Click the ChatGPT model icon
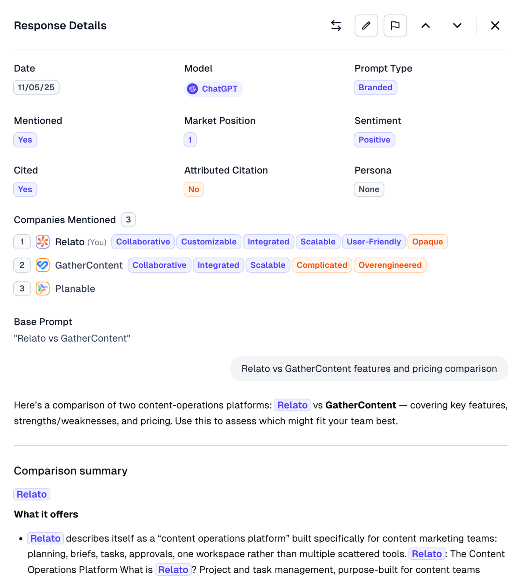The width and height of the screenshot is (520, 584). 193,89
